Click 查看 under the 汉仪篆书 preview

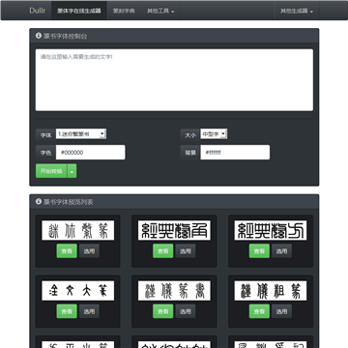tap(163, 311)
